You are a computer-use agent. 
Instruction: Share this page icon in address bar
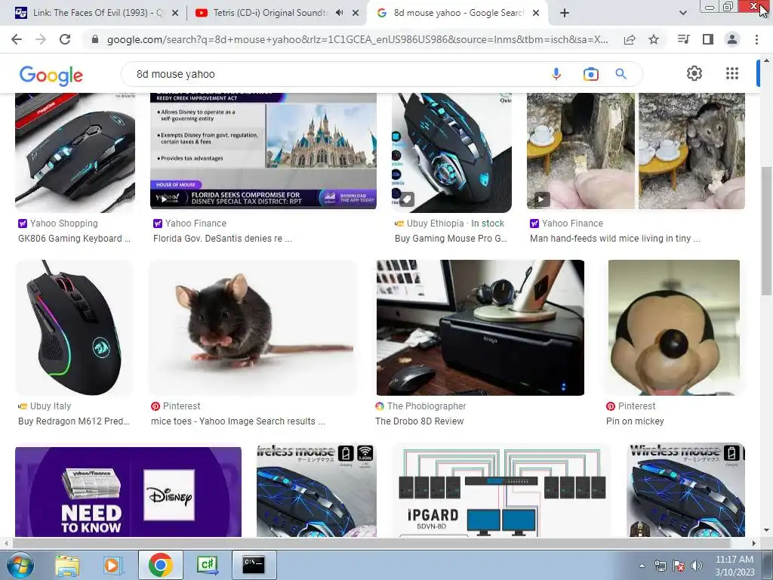(630, 39)
